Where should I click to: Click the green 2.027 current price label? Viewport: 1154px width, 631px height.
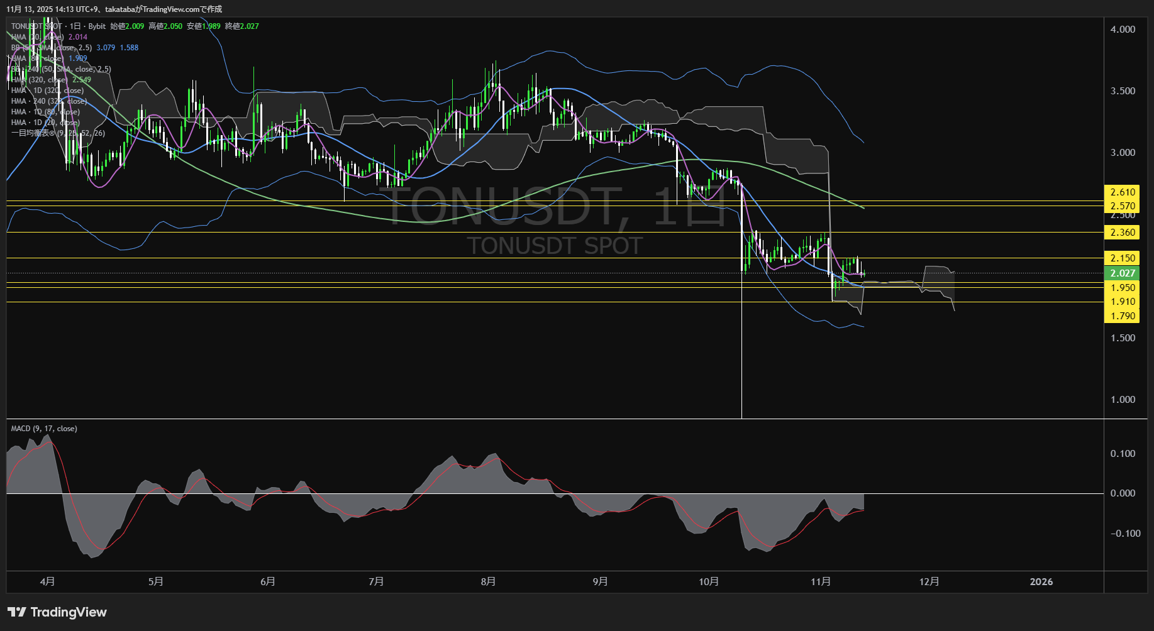[x=1122, y=273]
